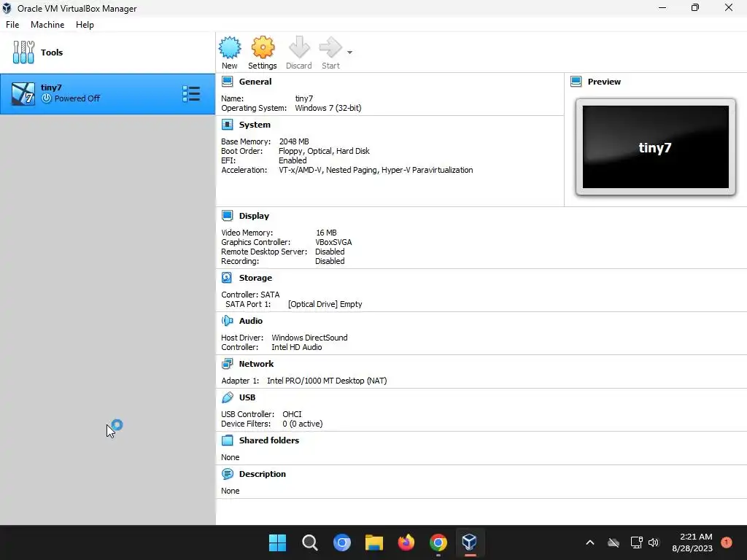Open the volume speaker tray icon
The image size is (747, 560).
(654, 542)
